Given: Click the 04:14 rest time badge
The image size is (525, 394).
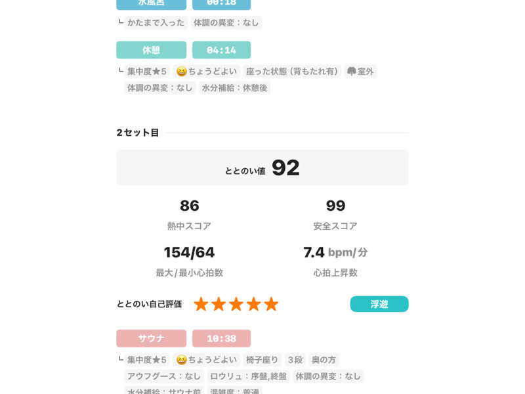Looking at the screenshot, I should tap(221, 50).
